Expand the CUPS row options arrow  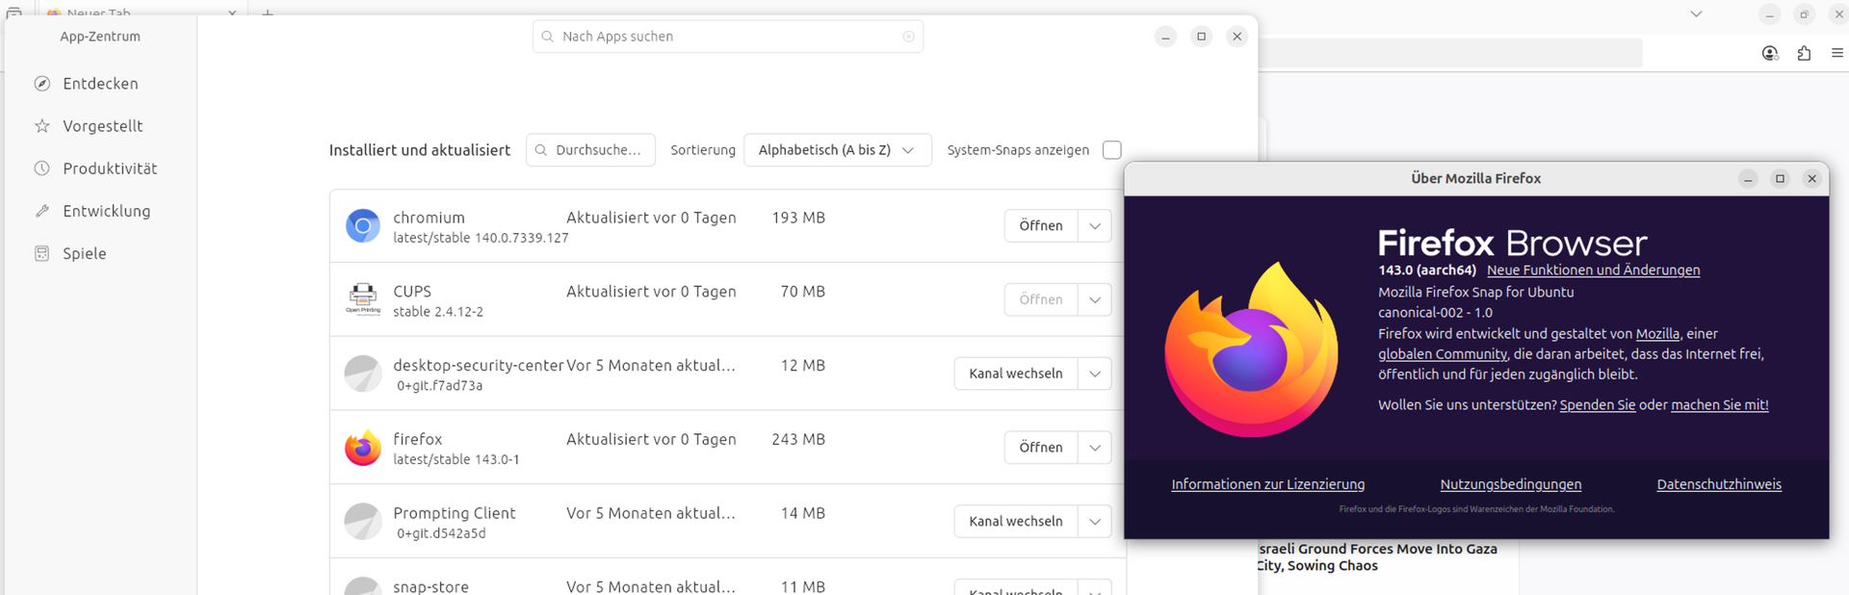1095,299
